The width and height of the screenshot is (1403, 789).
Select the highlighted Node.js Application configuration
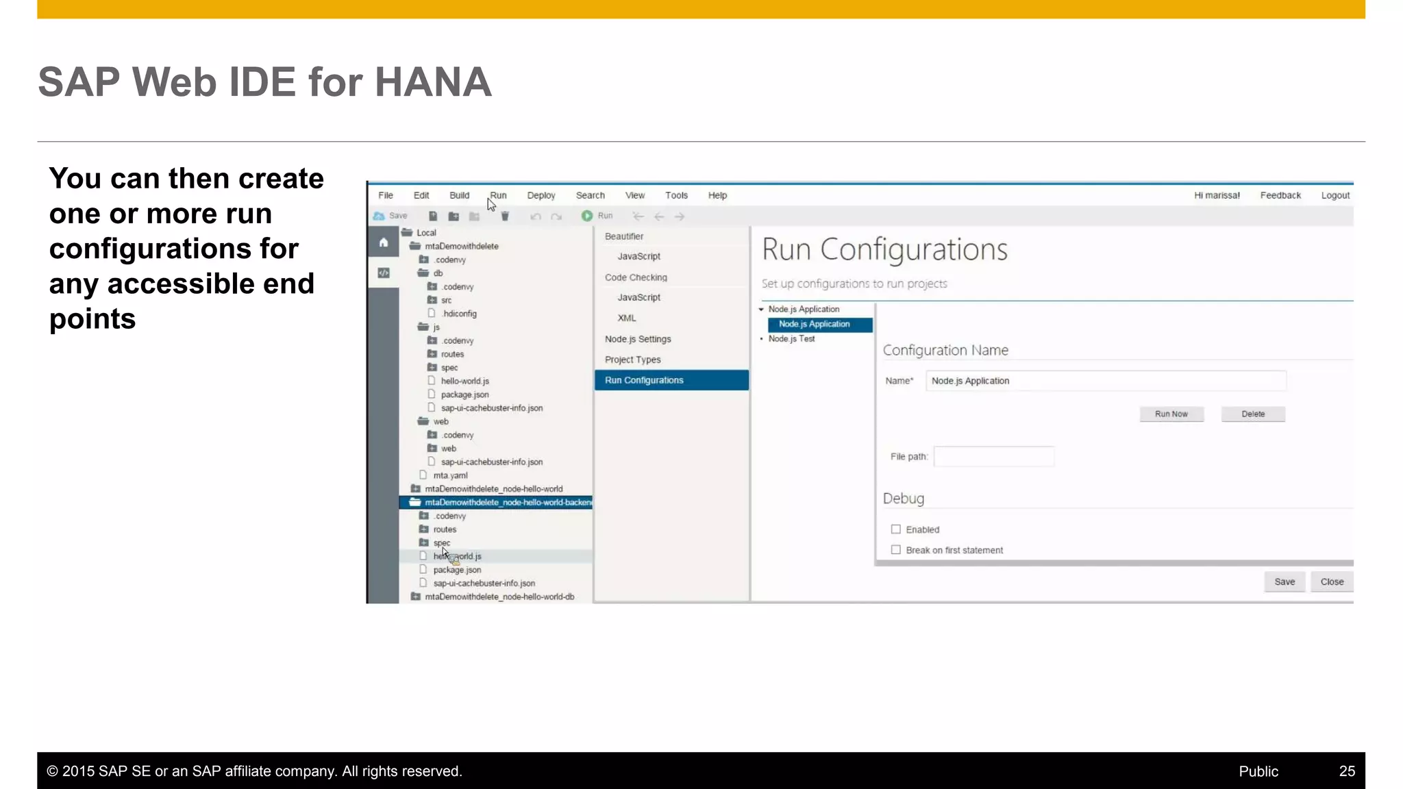[820, 324]
